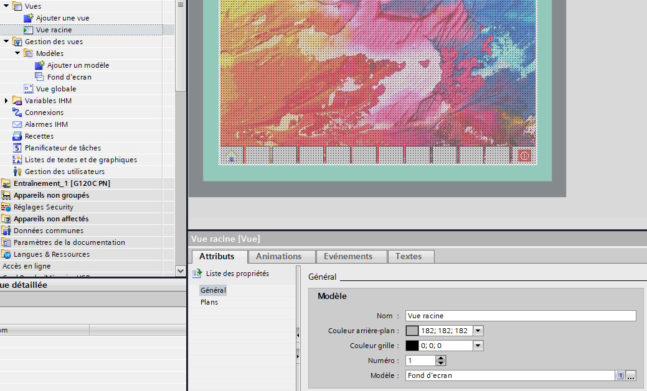This screenshot has width=647, height=391.
Task: Open Couleur grille dropdown arrow
Action: (478, 346)
